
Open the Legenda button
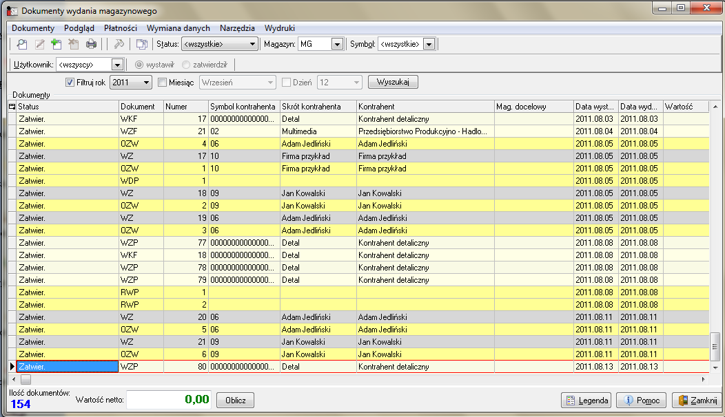pyautogui.click(x=586, y=400)
